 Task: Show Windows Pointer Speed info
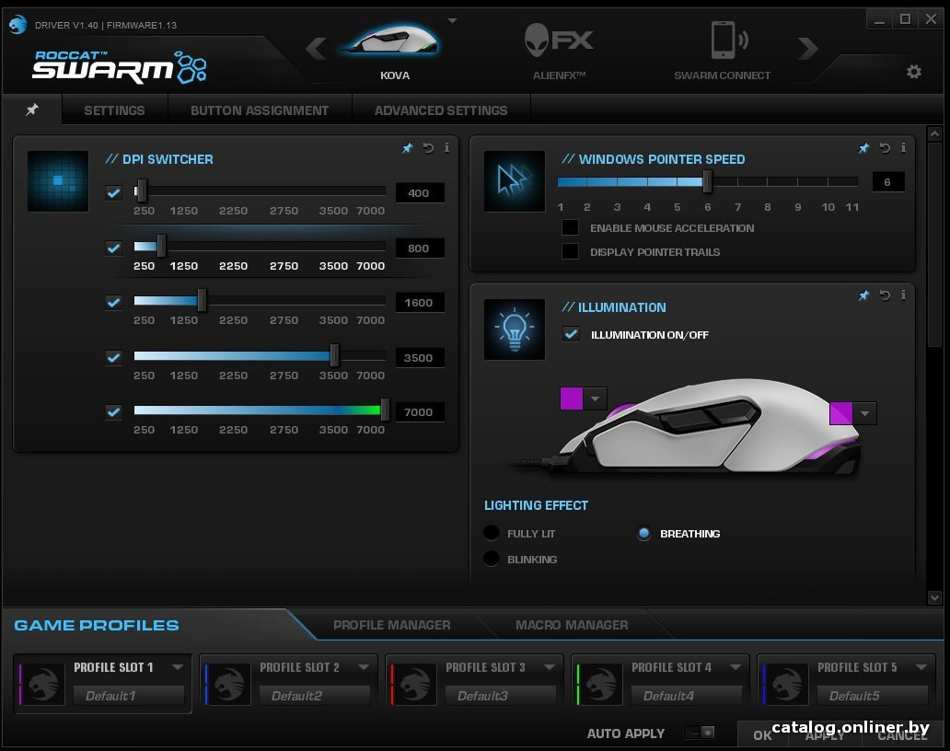[x=903, y=148]
